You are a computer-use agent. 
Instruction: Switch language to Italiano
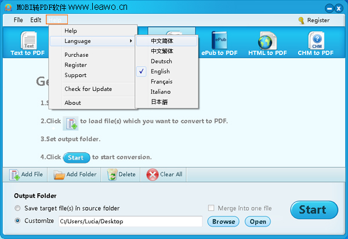(161, 92)
